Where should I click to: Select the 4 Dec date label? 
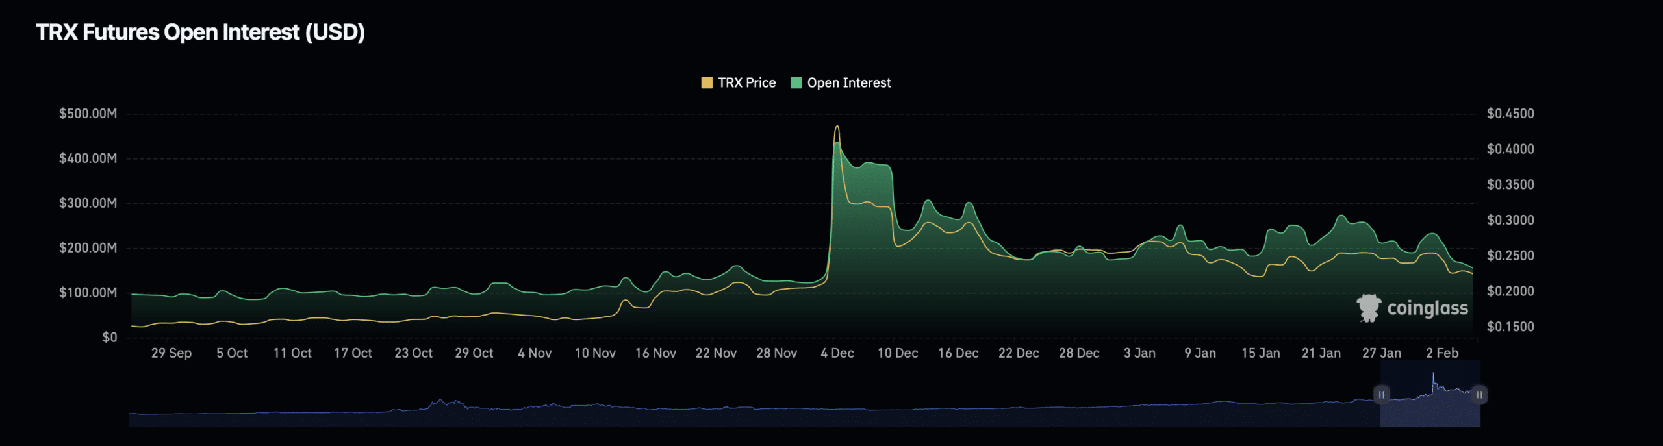(x=837, y=353)
